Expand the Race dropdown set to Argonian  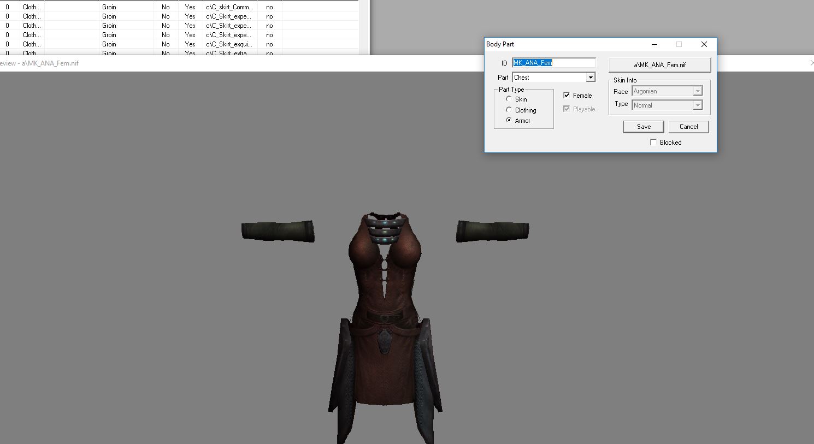point(697,91)
